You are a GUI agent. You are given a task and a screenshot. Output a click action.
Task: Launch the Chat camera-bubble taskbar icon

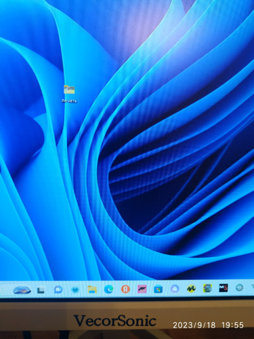(x=58, y=290)
